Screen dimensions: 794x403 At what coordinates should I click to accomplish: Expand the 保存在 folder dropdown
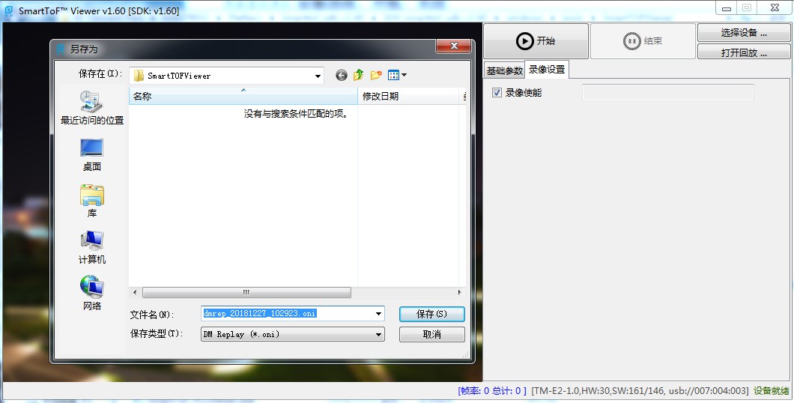point(318,76)
